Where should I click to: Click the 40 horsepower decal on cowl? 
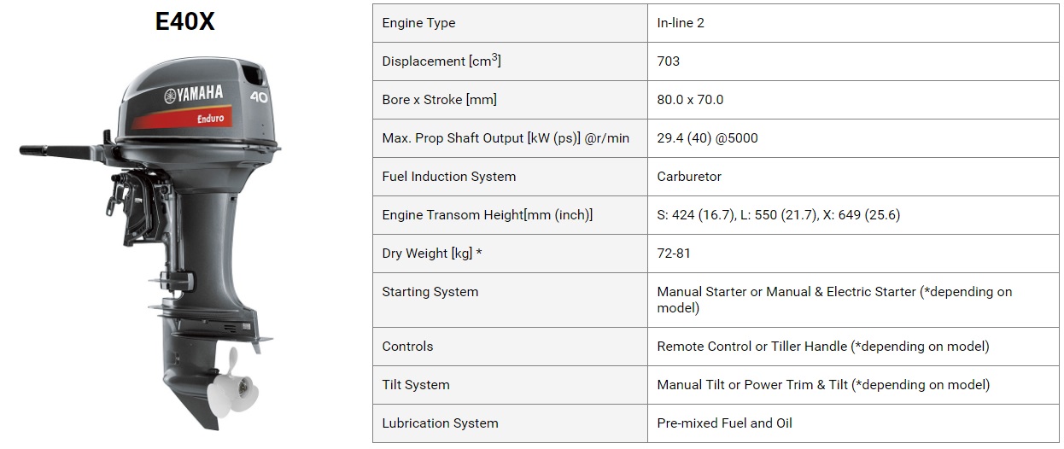[259, 96]
